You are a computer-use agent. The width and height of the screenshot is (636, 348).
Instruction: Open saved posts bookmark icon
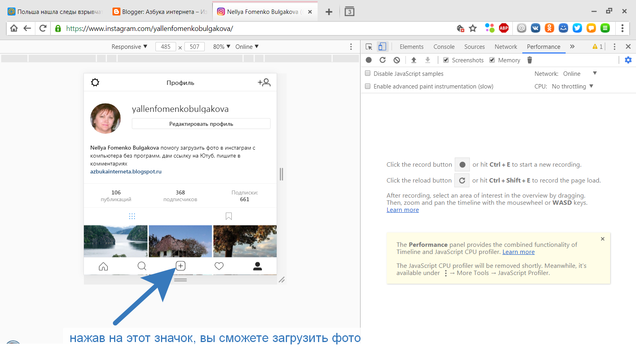(x=229, y=216)
